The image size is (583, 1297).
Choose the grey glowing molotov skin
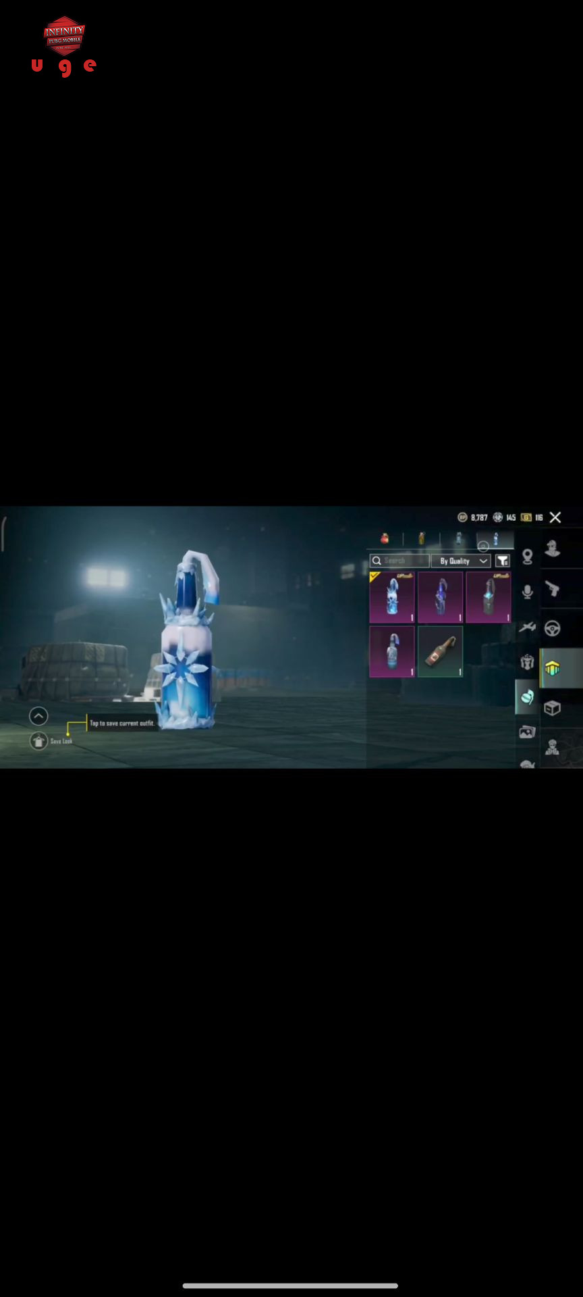point(489,597)
